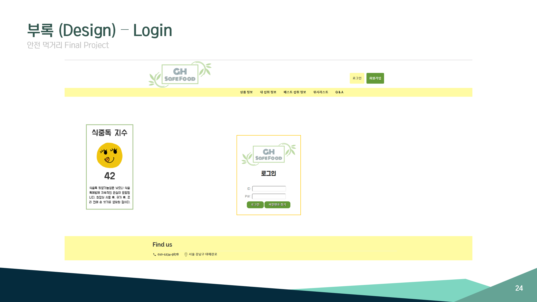Submit with the green 로그인 button

point(255,205)
